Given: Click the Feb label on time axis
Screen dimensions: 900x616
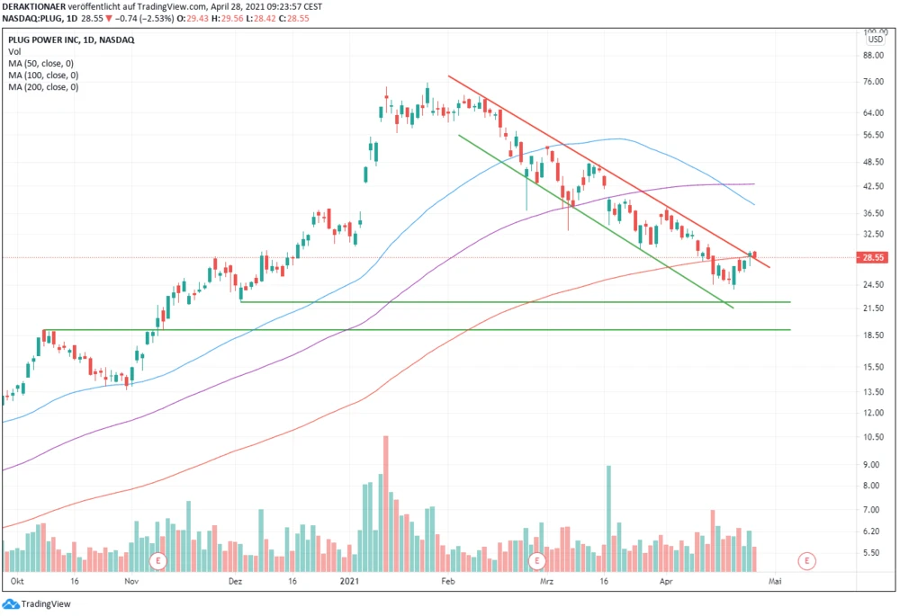Looking at the screenshot, I should point(446,582).
